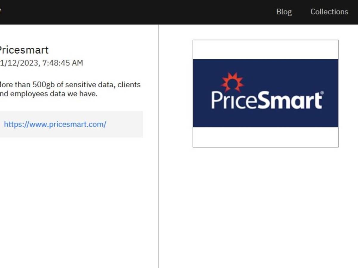Select the PriceSmart company logo image
This screenshot has height=268, width=358.
[266, 93]
